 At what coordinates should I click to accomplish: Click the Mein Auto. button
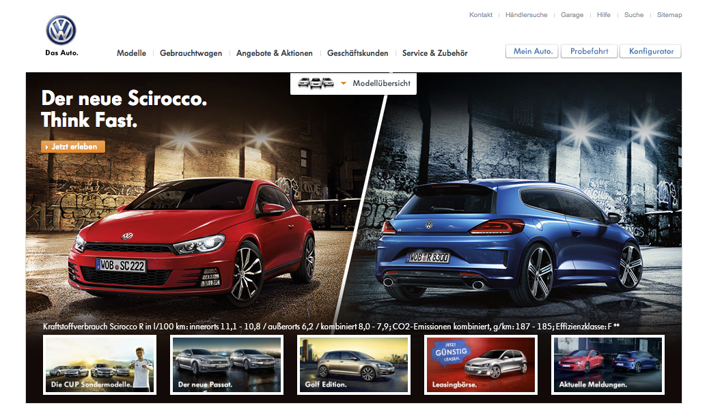coord(532,51)
